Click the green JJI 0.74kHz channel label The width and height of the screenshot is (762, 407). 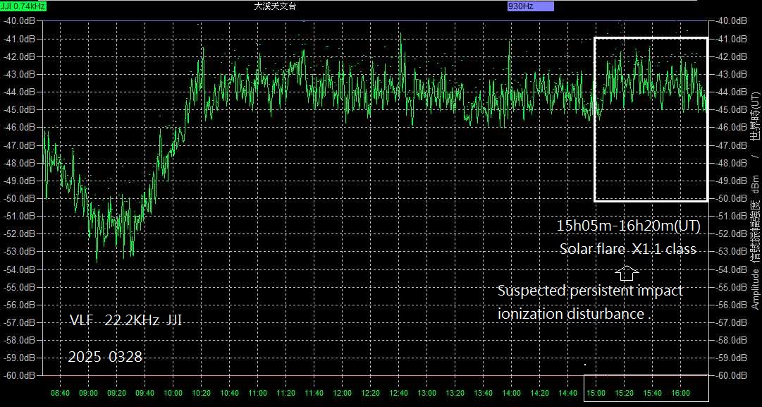(x=23, y=6)
